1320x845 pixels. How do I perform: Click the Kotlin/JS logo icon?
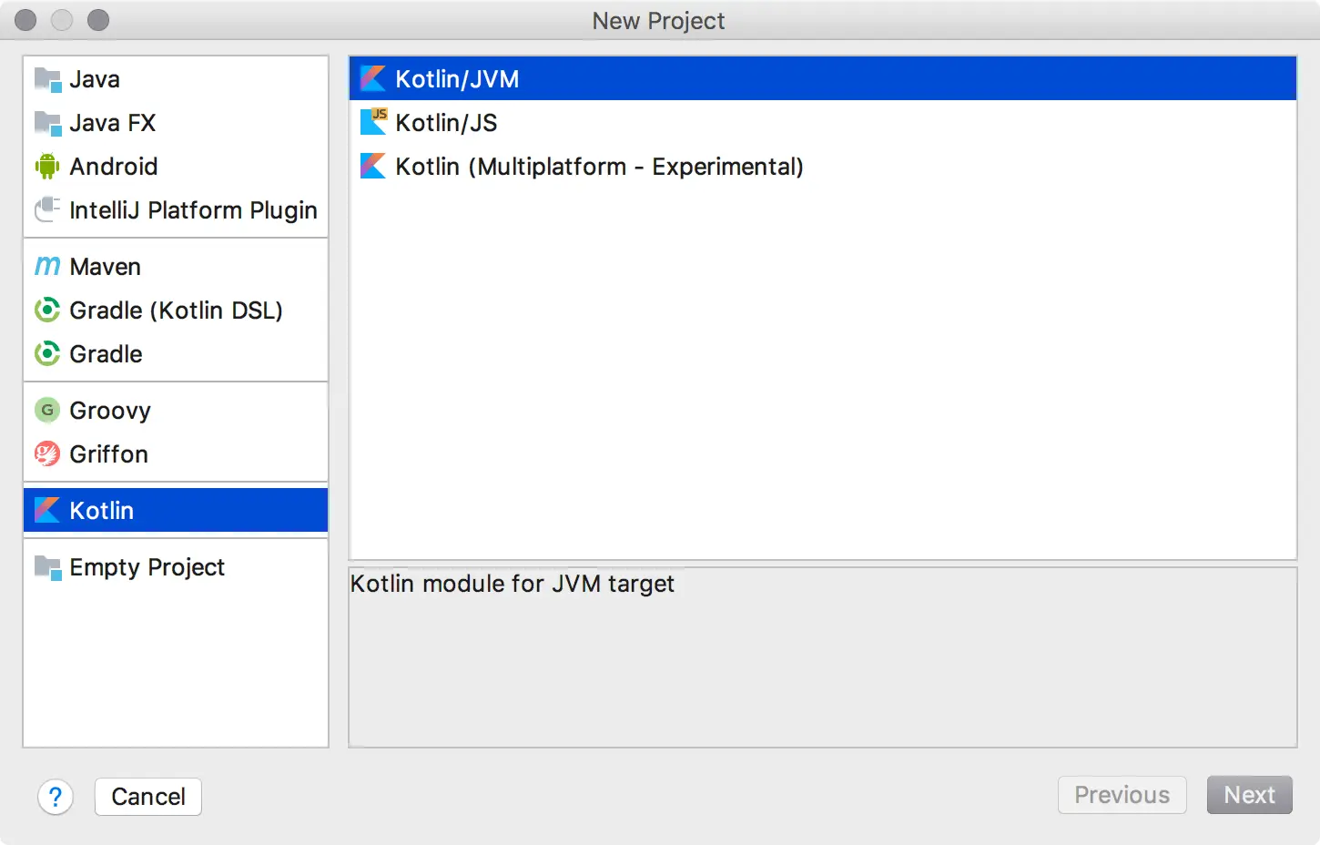pyautogui.click(x=373, y=121)
